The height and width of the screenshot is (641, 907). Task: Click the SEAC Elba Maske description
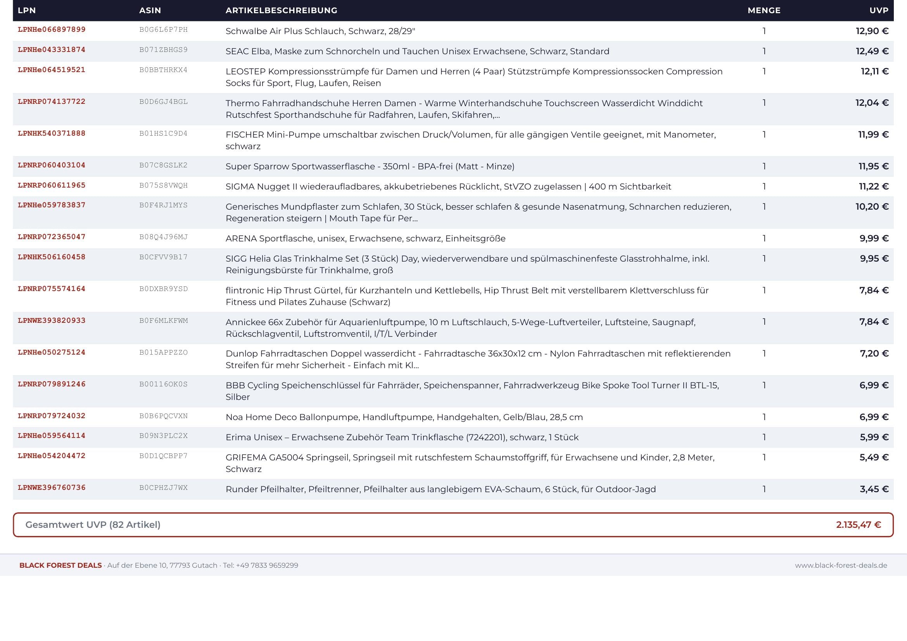point(418,51)
